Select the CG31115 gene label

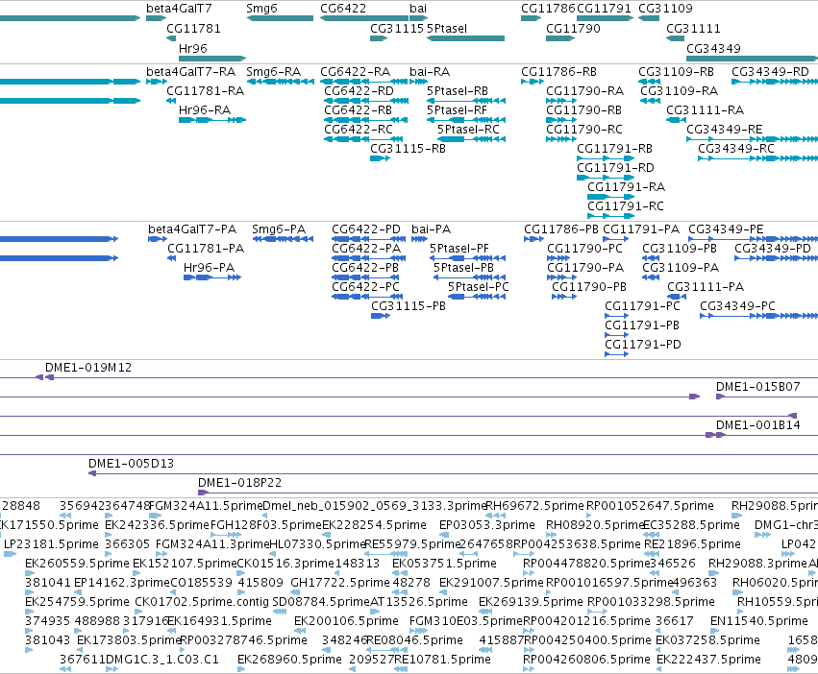[x=396, y=28]
